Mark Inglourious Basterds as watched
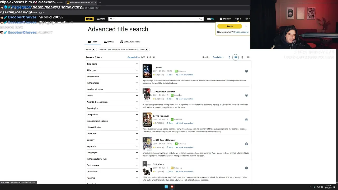The image size is (338, 190). (185, 99)
